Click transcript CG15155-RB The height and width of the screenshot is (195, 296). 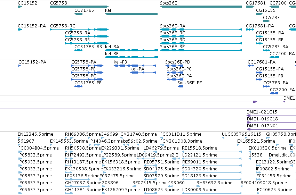coord(259,43)
